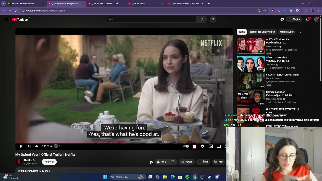Skip to the next video
The image size is (322, 181).
[29, 146]
